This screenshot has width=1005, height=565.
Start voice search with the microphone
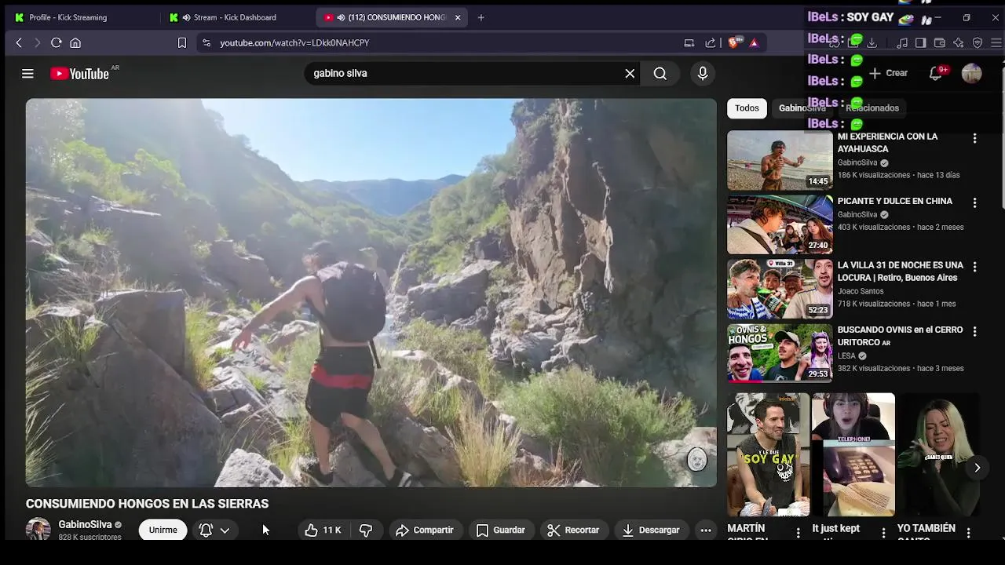703,73
